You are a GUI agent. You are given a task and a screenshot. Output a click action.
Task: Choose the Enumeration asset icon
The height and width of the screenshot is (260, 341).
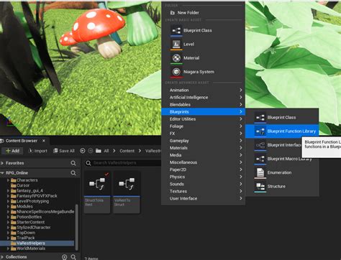pos(260,172)
